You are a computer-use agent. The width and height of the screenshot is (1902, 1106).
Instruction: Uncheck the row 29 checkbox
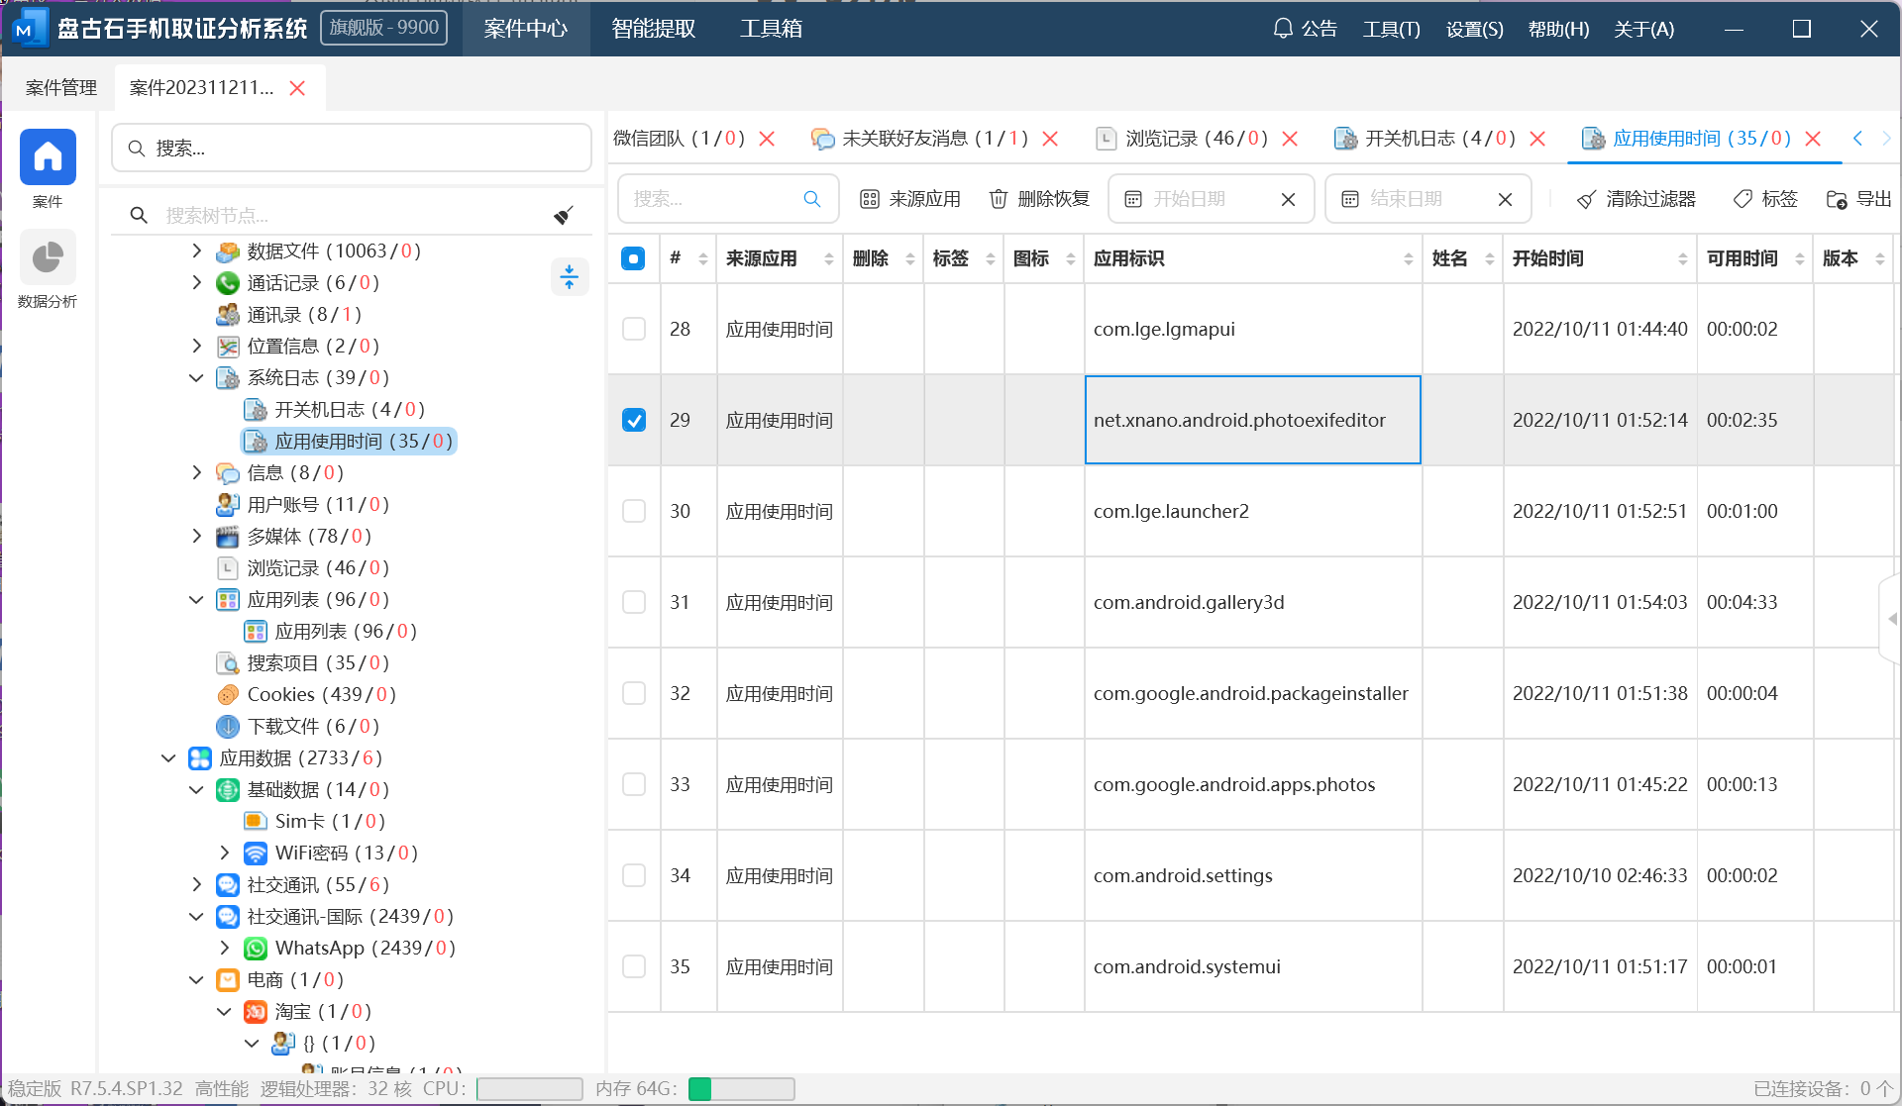634,420
